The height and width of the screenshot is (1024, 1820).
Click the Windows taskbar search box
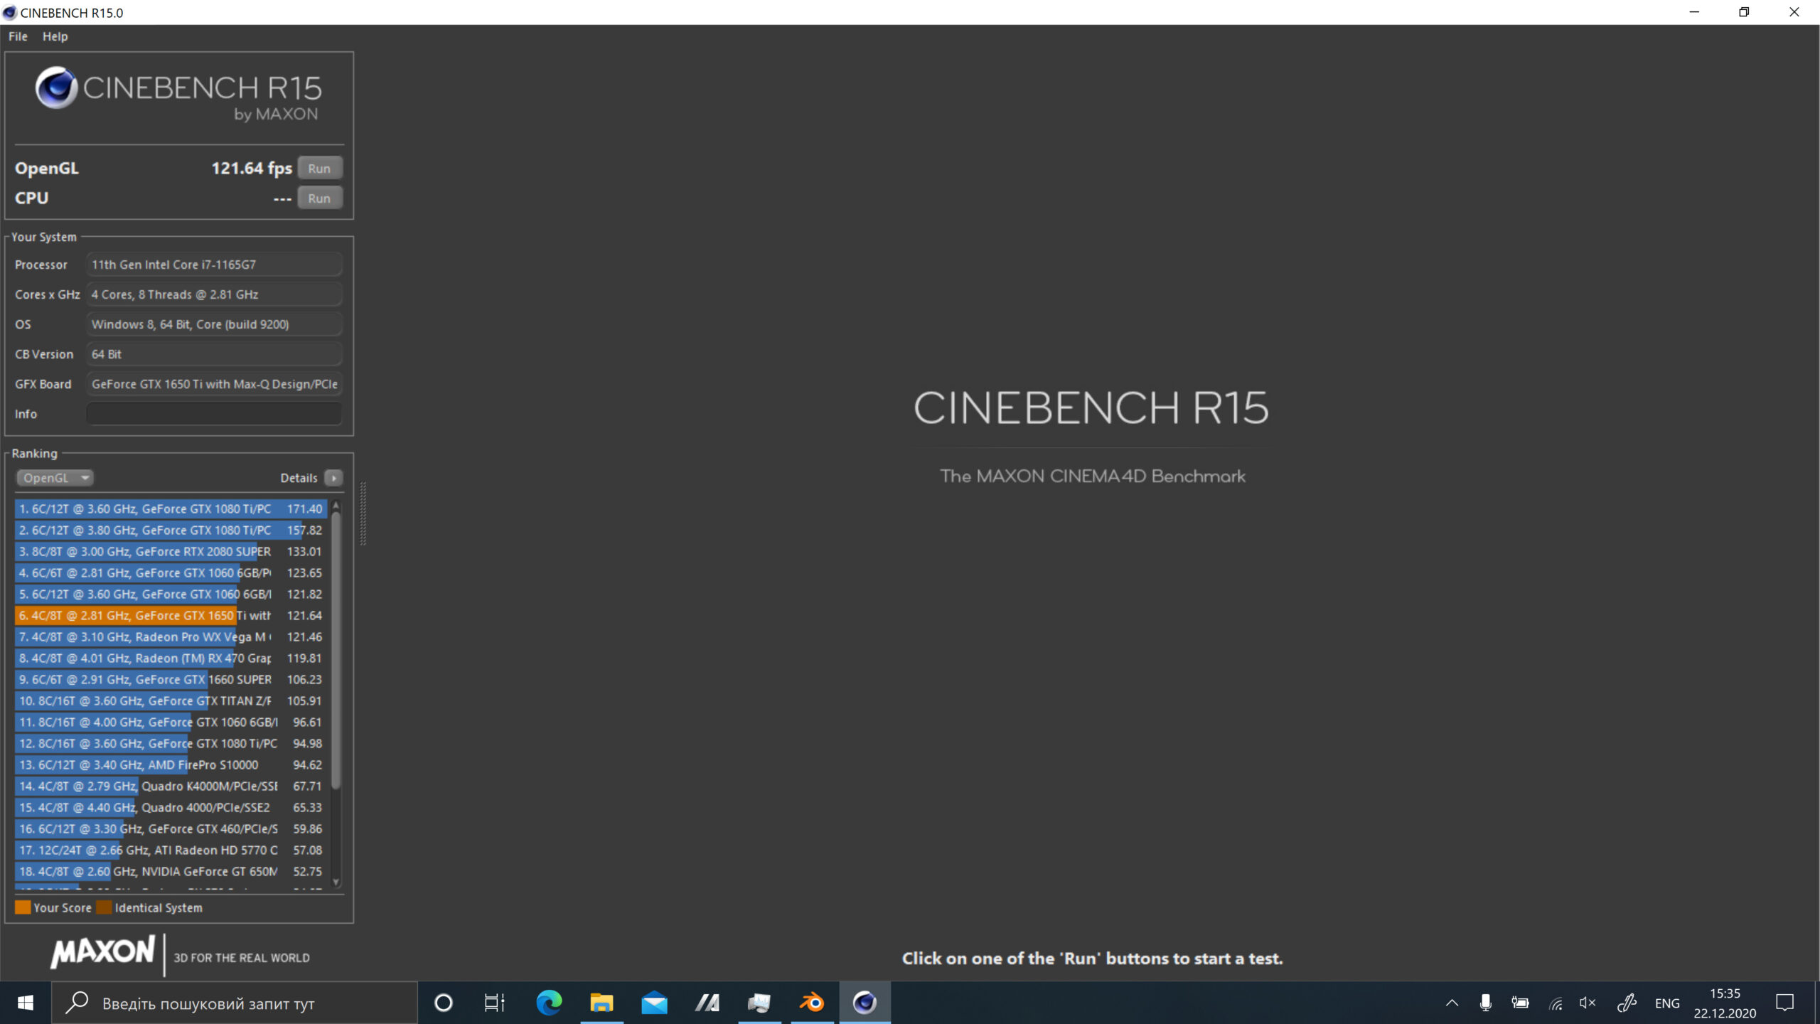pos(235,1003)
